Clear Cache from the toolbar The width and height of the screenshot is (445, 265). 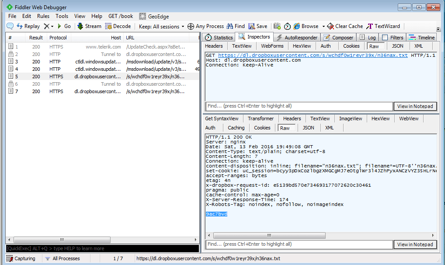(345, 26)
